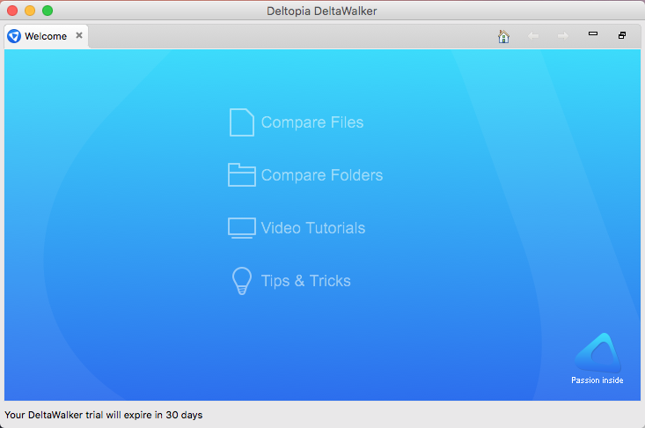This screenshot has height=428, width=645.
Task: Go to Home using the house icon
Action: pos(503,36)
